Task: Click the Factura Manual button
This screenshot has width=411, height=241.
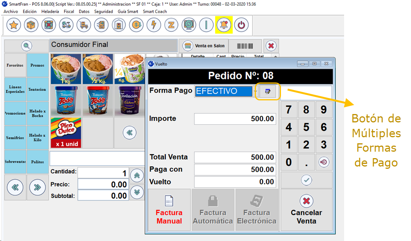Action: pyautogui.click(x=169, y=210)
